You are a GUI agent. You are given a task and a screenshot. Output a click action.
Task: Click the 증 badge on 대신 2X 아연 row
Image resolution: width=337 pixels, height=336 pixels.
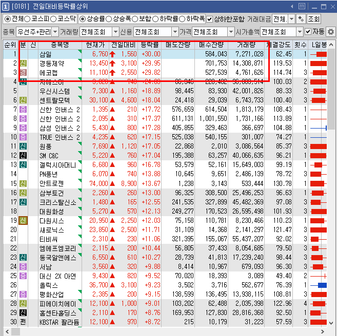[23, 276]
